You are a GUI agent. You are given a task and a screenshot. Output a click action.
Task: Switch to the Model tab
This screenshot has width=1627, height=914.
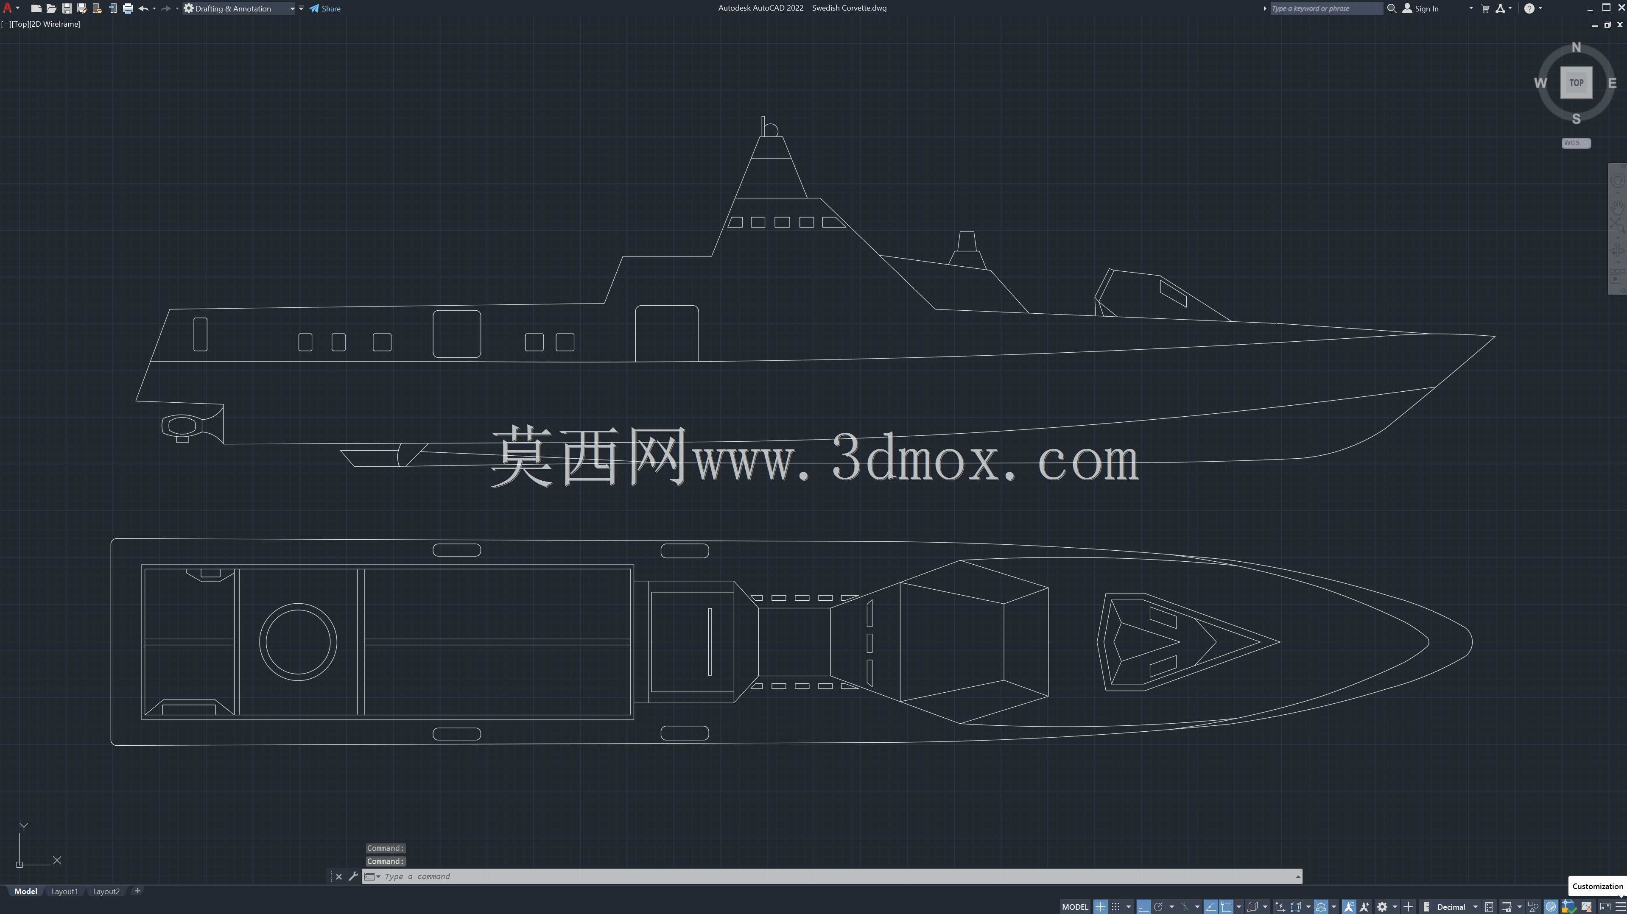(x=26, y=891)
